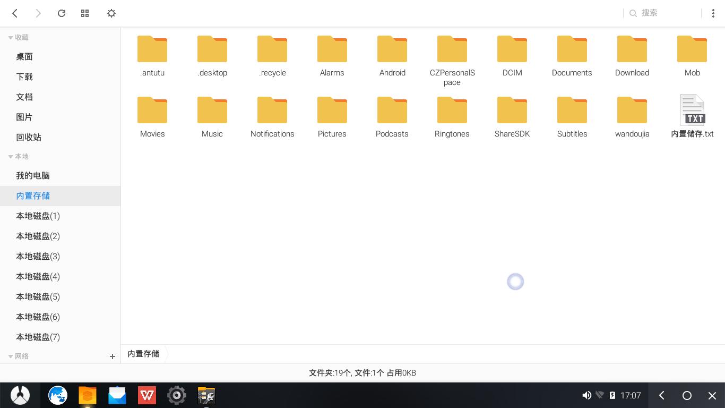Collapse the 网络 network section
The width and height of the screenshot is (725, 408).
(11, 356)
